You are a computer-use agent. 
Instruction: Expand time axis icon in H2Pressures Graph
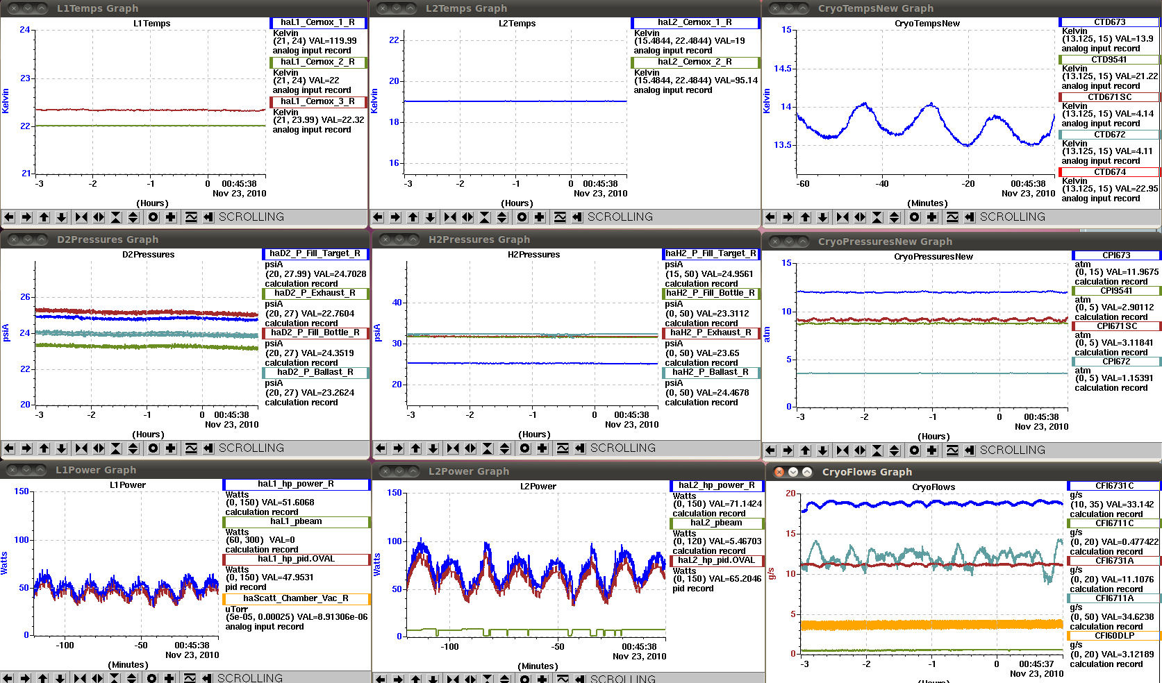(470, 448)
